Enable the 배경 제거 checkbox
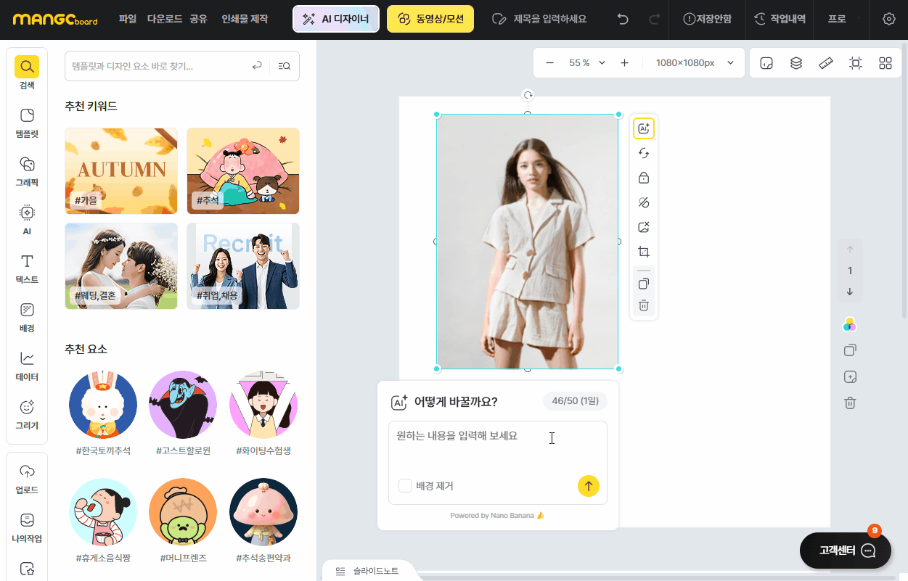This screenshot has height=581, width=908. pyautogui.click(x=405, y=486)
